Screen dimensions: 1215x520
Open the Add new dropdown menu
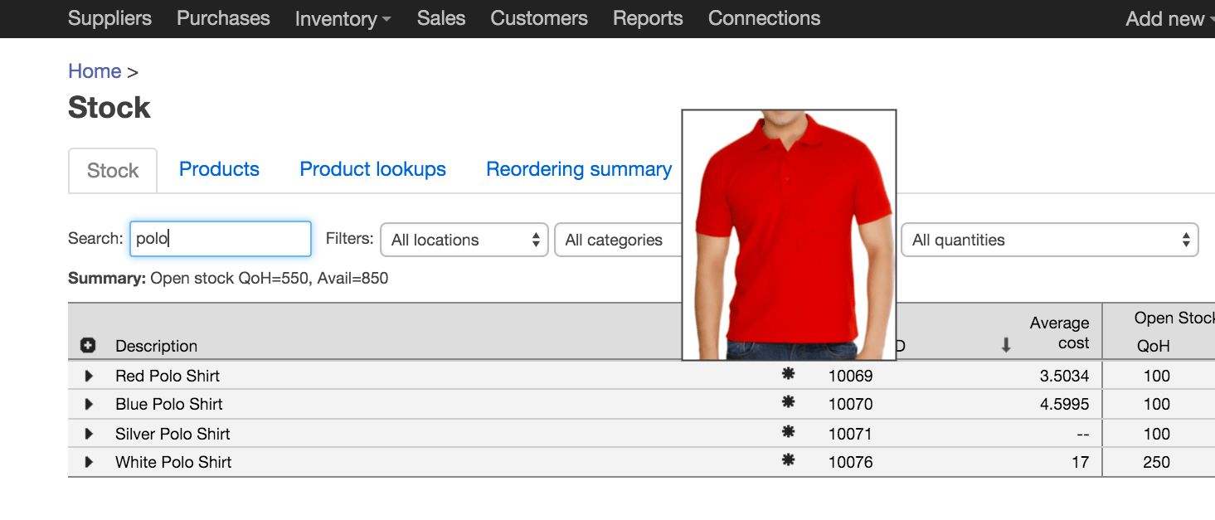tap(1169, 19)
